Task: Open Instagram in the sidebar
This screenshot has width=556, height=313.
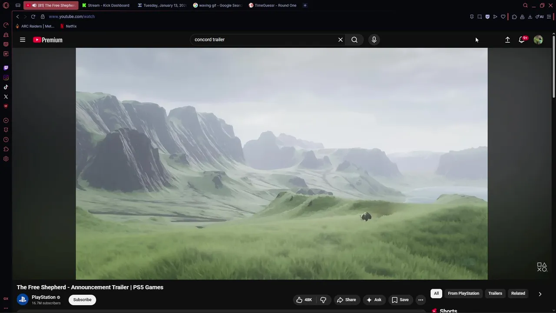Action: pyautogui.click(x=6, y=77)
